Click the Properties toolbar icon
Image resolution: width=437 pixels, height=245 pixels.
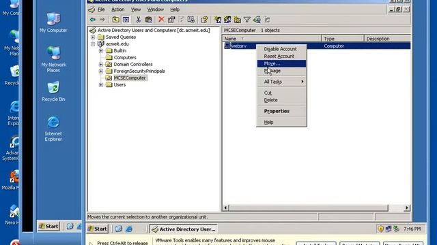(171, 20)
